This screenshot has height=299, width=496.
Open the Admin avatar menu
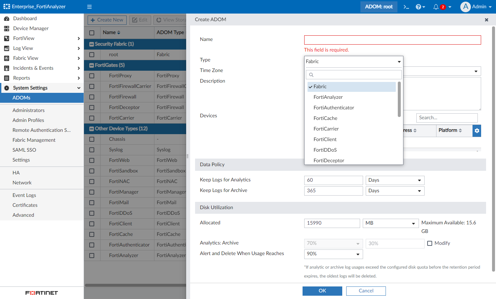pyautogui.click(x=475, y=6)
